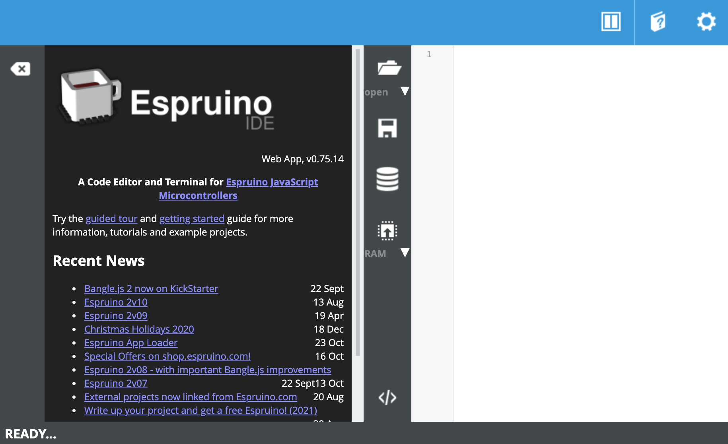
Task: Click the 13 Aug date text
Action: pos(328,302)
